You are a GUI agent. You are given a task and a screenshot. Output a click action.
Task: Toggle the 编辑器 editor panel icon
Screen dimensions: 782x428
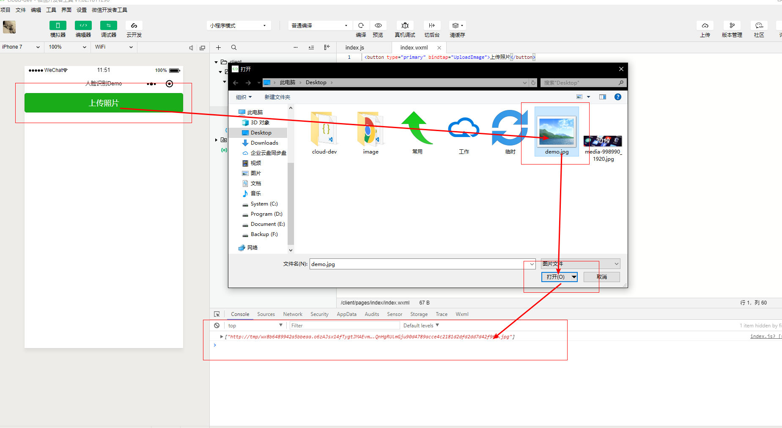83,26
